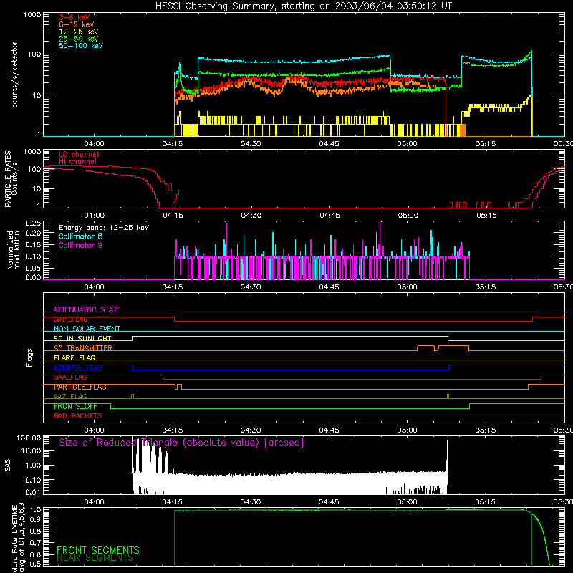Click the SAA_FLAG label
Image resolution: width=573 pixels, height=573 pixels.
(x=70, y=377)
